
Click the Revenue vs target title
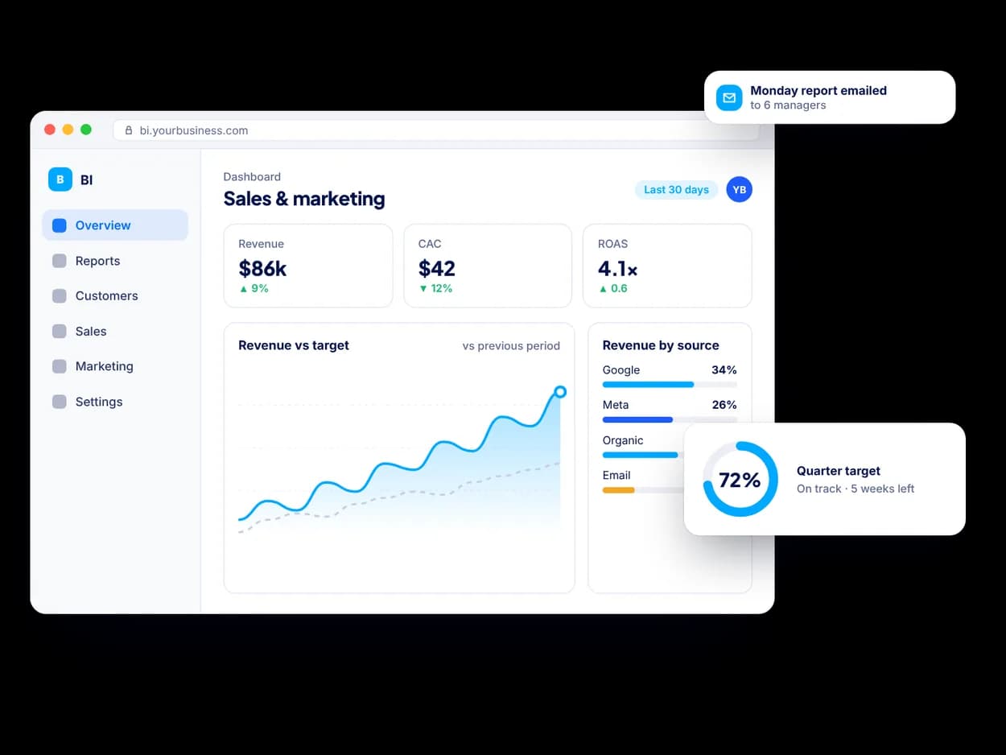coord(294,345)
